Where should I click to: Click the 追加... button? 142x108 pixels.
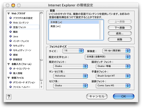tap(120, 33)
